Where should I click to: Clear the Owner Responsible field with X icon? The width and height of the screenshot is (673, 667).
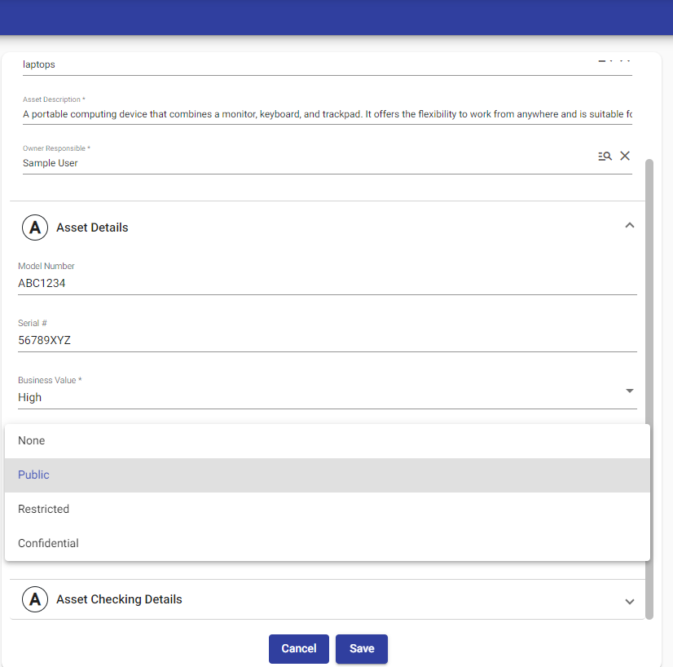(x=625, y=156)
